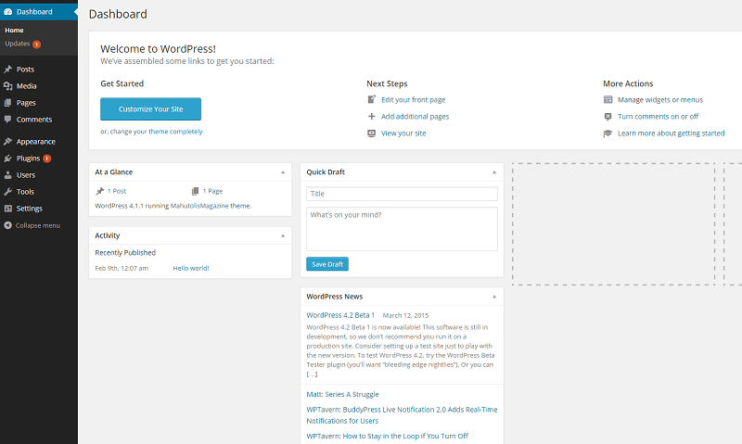Click the Comments bubble icon
This screenshot has height=444, width=742.
coord(7,120)
